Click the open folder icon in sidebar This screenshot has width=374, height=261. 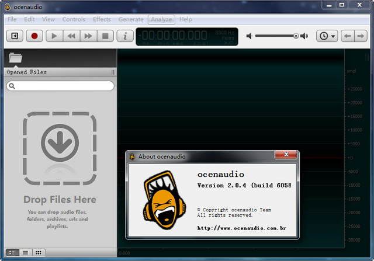point(16,57)
